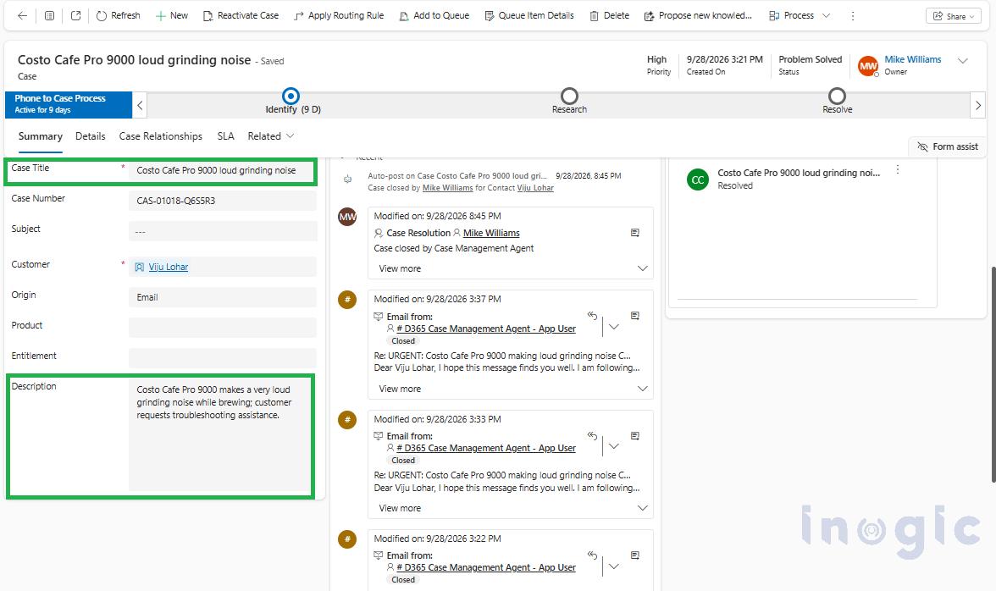Click the vertical scrollbar on the right
This screenshot has width=996, height=591.
click(x=993, y=374)
